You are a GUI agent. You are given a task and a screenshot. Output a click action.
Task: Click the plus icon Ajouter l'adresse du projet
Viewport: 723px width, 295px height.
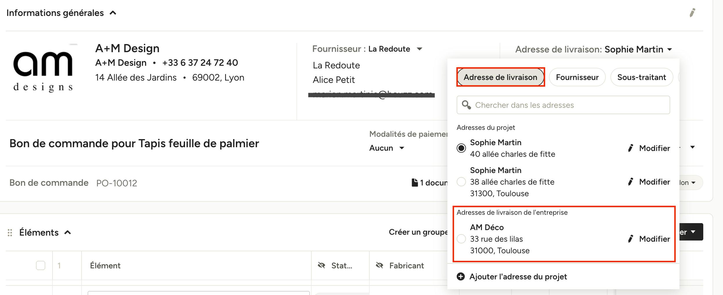coord(461,277)
